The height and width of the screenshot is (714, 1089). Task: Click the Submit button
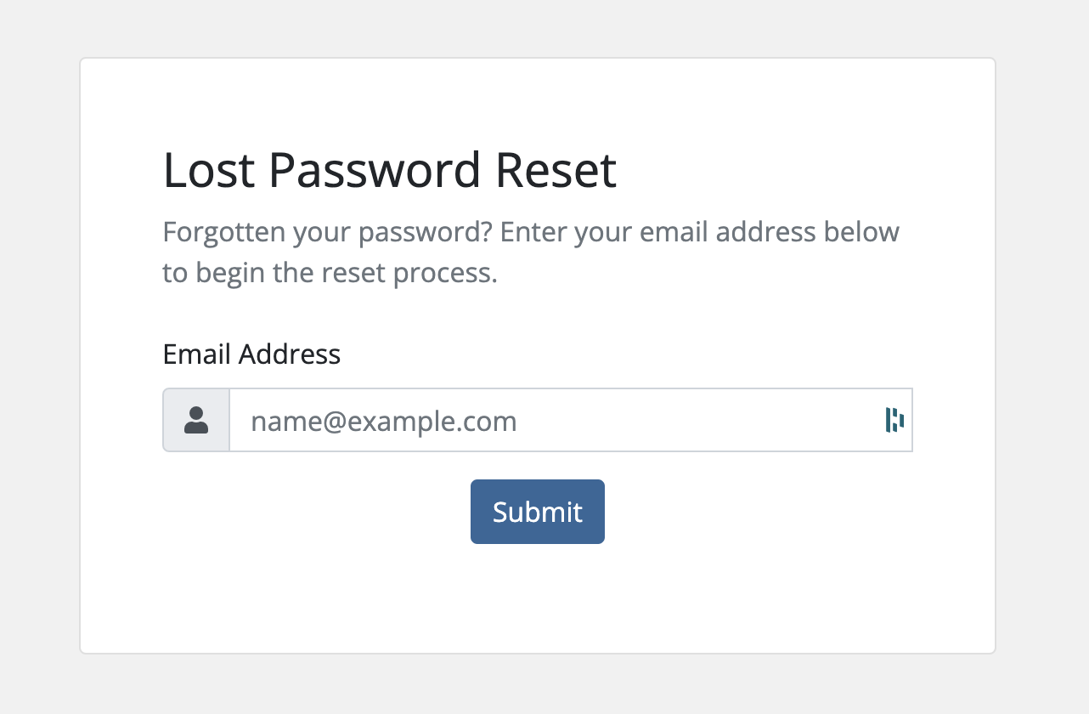[x=538, y=512]
